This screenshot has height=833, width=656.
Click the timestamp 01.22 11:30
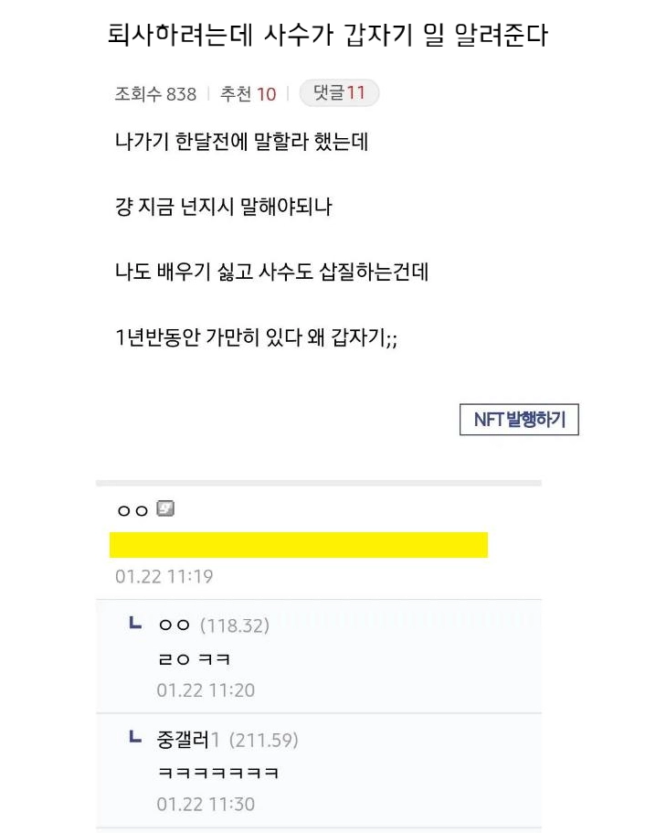click(x=206, y=804)
